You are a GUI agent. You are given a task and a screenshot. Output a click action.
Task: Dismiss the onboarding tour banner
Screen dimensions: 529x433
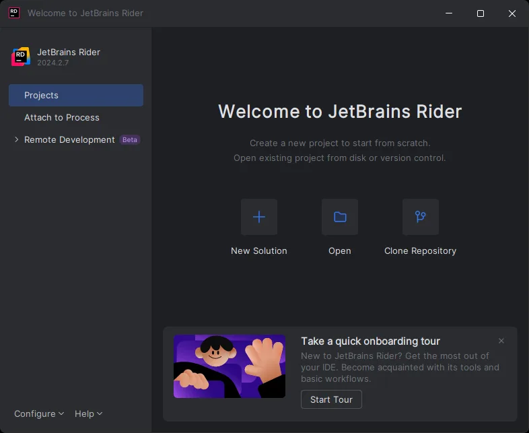tap(501, 341)
